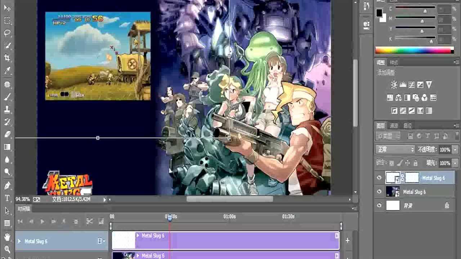Viewport: 461px width, 259px height.
Task: Add a Brightness/Contrast adjustment
Action: click(394, 85)
